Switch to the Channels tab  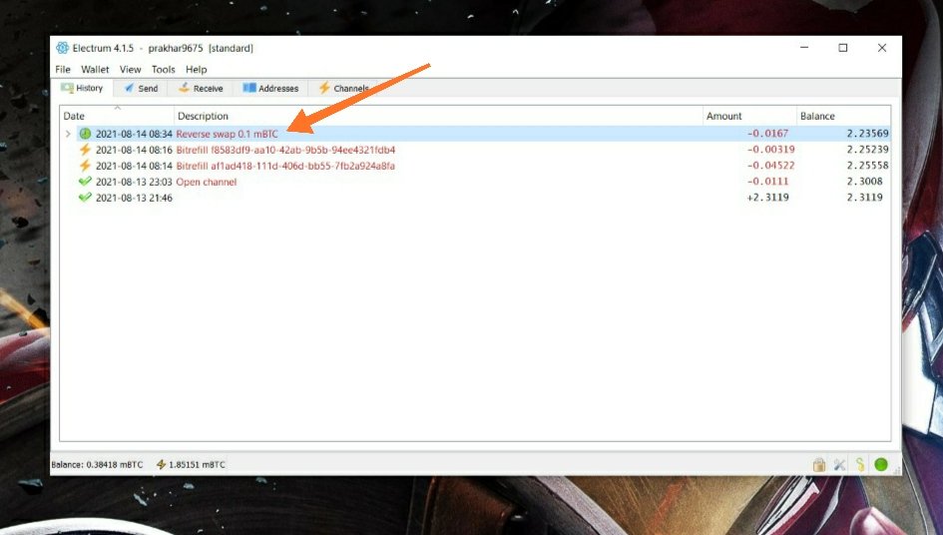click(343, 89)
